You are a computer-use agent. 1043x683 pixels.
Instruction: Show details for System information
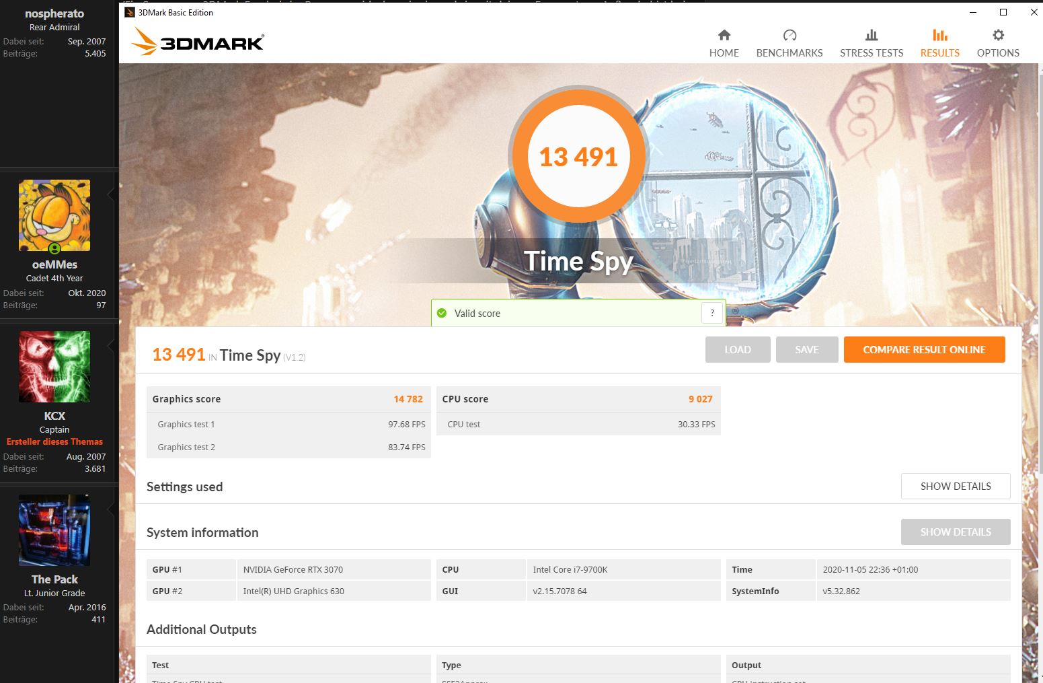(956, 532)
